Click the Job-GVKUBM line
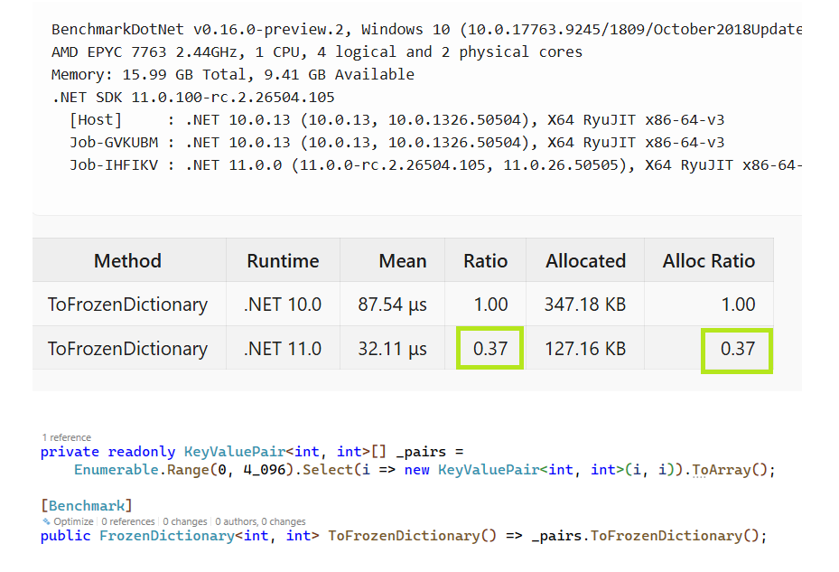Viewport: 839px width, 572px height. tap(397, 143)
